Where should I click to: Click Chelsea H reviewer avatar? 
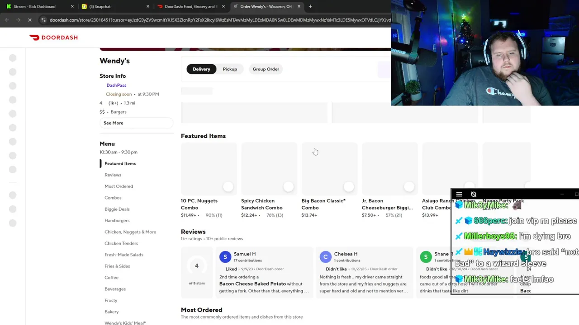tap(326, 257)
